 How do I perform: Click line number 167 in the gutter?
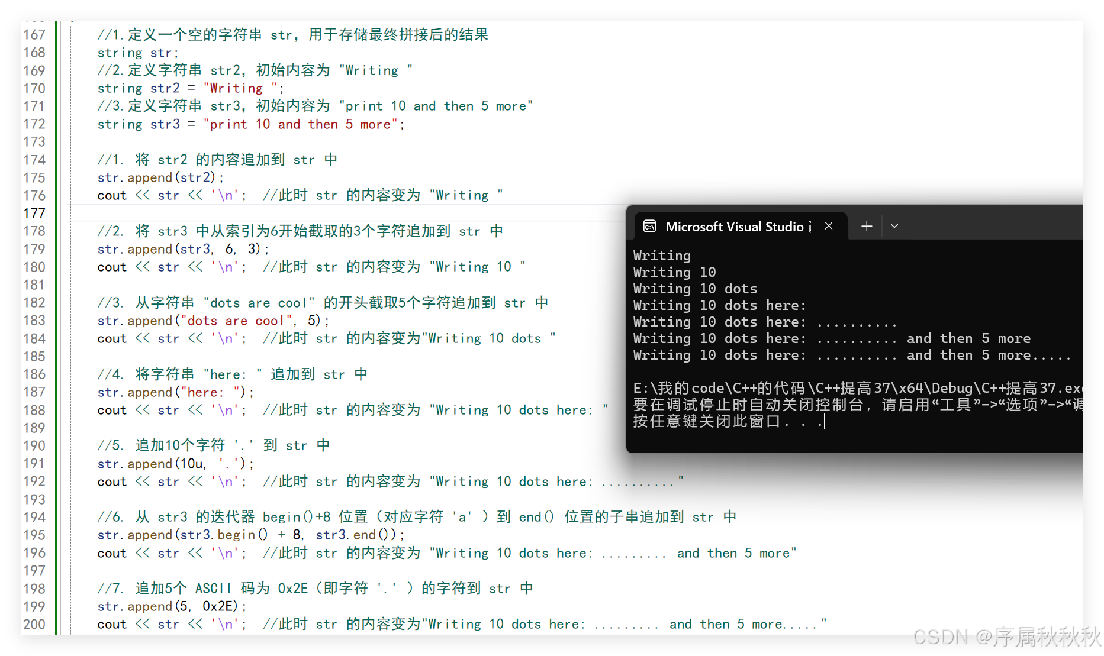coord(34,34)
